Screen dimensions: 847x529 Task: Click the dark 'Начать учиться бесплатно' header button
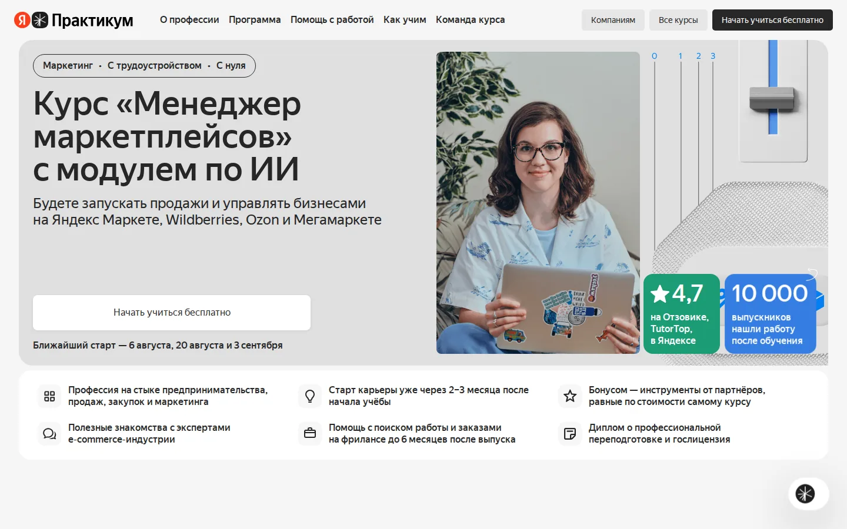772,20
